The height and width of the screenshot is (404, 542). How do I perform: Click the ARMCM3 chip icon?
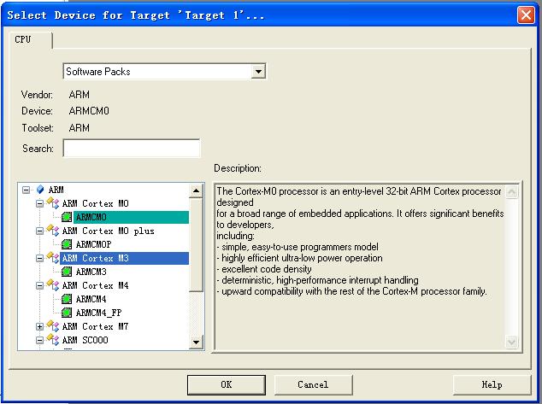[x=67, y=272]
